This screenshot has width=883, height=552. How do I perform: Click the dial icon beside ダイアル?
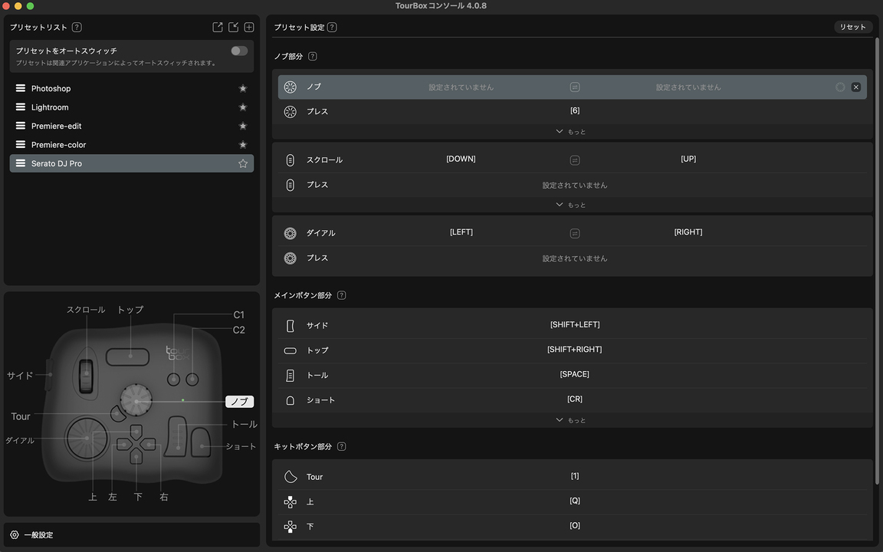click(290, 233)
